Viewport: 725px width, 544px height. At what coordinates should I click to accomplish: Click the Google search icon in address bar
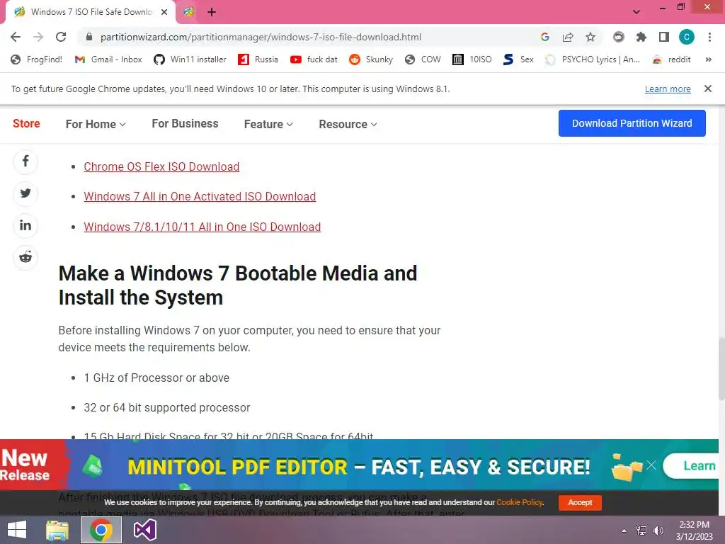coord(544,37)
